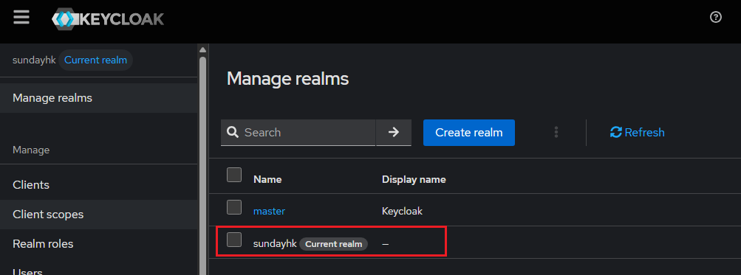This screenshot has width=741, height=275.
Task: Click the Display name column header
Action: (414, 180)
